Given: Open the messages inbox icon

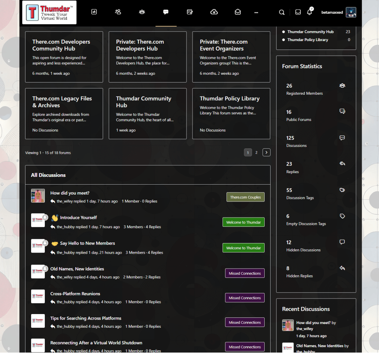Looking at the screenshot, I should (x=298, y=12).
